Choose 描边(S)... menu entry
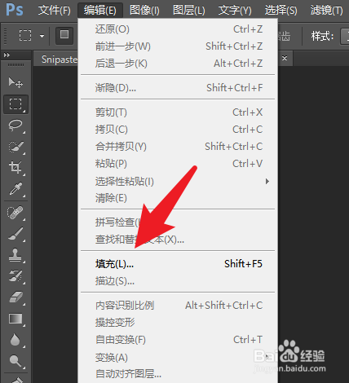Viewport: 349px width, 383px height. pos(179,281)
